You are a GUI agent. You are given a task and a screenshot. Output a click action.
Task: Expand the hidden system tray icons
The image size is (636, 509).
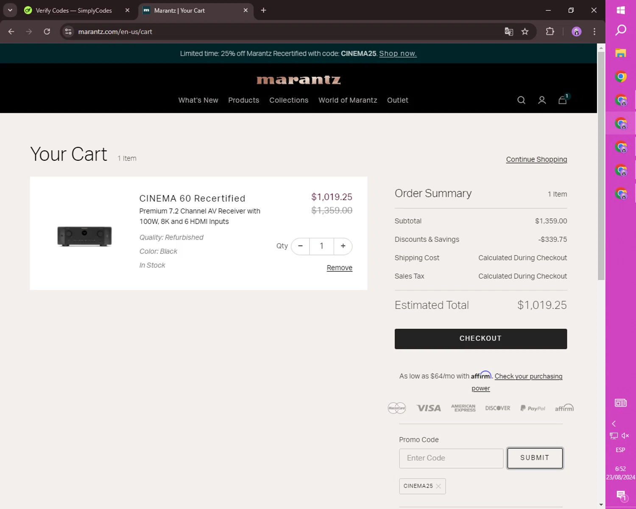tap(614, 424)
